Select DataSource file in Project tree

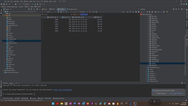(11, 41)
